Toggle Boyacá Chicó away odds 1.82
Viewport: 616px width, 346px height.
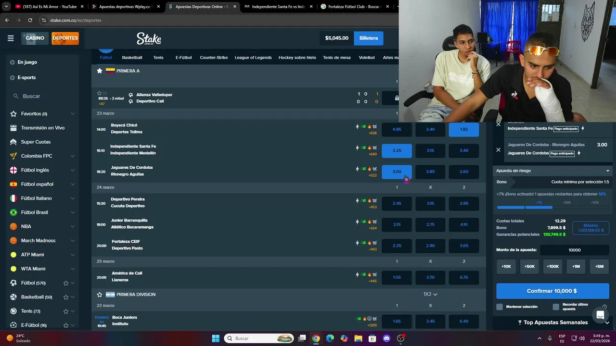pos(464,129)
